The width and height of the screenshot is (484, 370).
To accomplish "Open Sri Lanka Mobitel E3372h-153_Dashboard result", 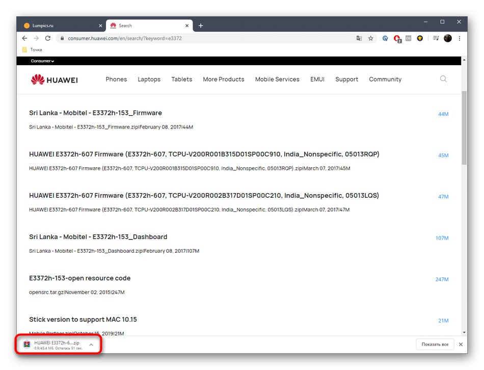I will point(98,237).
